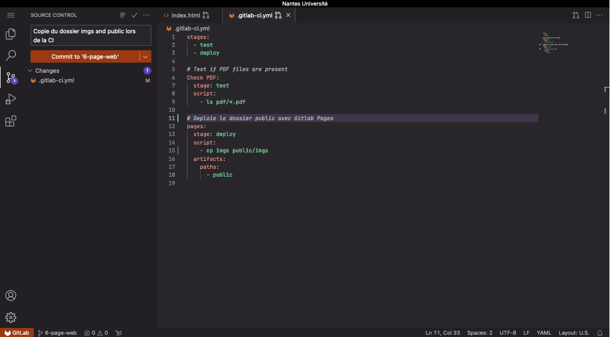
Task: Change encoding via UTF-8 status item
Action: 508,332
